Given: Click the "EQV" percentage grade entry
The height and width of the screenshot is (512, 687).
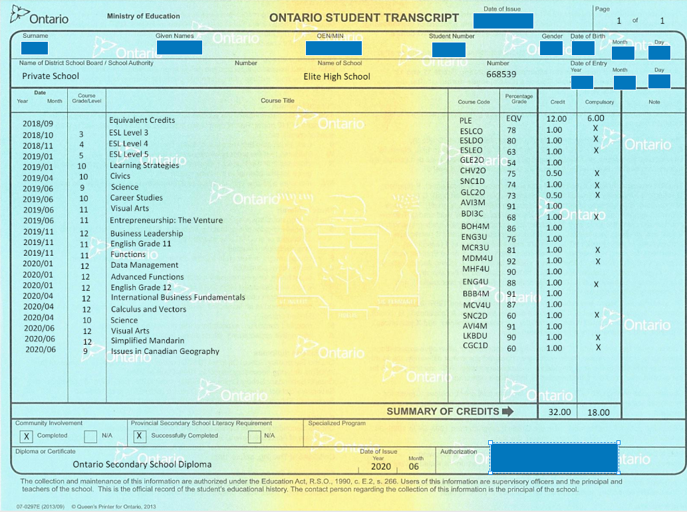Looking at the screenshot, I should click(x=514, y=119).
